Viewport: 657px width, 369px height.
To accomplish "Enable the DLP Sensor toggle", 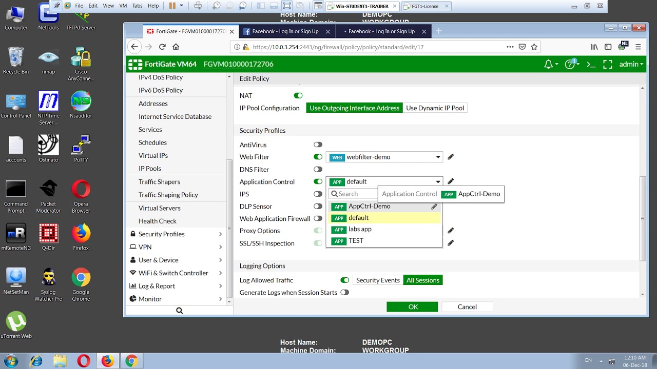I will click(318, 206).
